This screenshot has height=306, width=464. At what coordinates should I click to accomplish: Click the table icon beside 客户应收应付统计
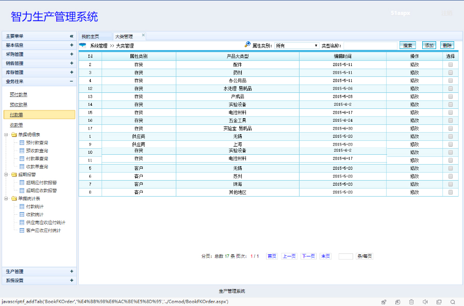point(22,231)
